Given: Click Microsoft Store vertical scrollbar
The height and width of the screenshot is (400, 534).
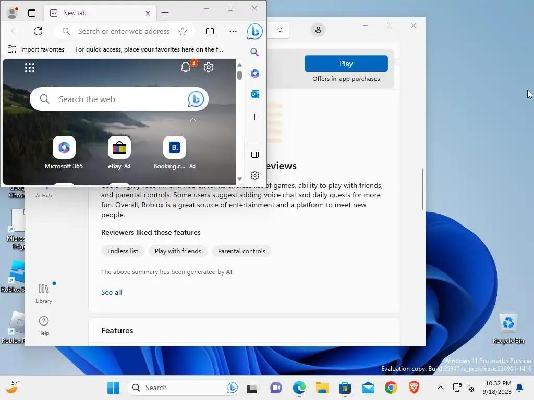Looking at the screenshot, I should coord(422,189).
